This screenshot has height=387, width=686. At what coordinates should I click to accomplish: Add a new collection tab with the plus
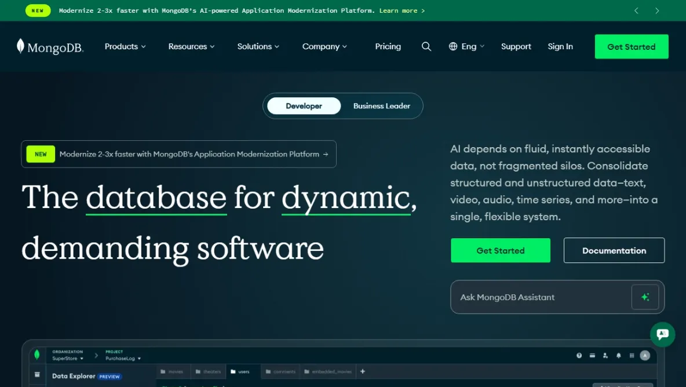362,371
